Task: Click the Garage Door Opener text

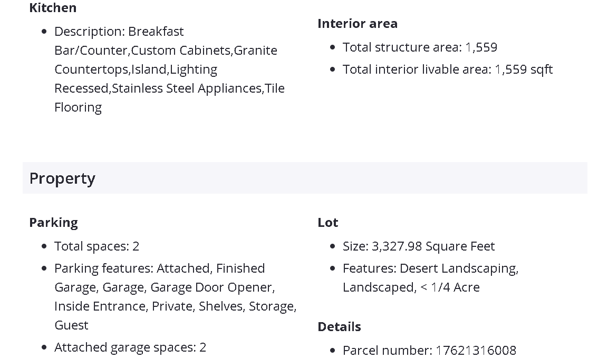Action: click(211, 287)
